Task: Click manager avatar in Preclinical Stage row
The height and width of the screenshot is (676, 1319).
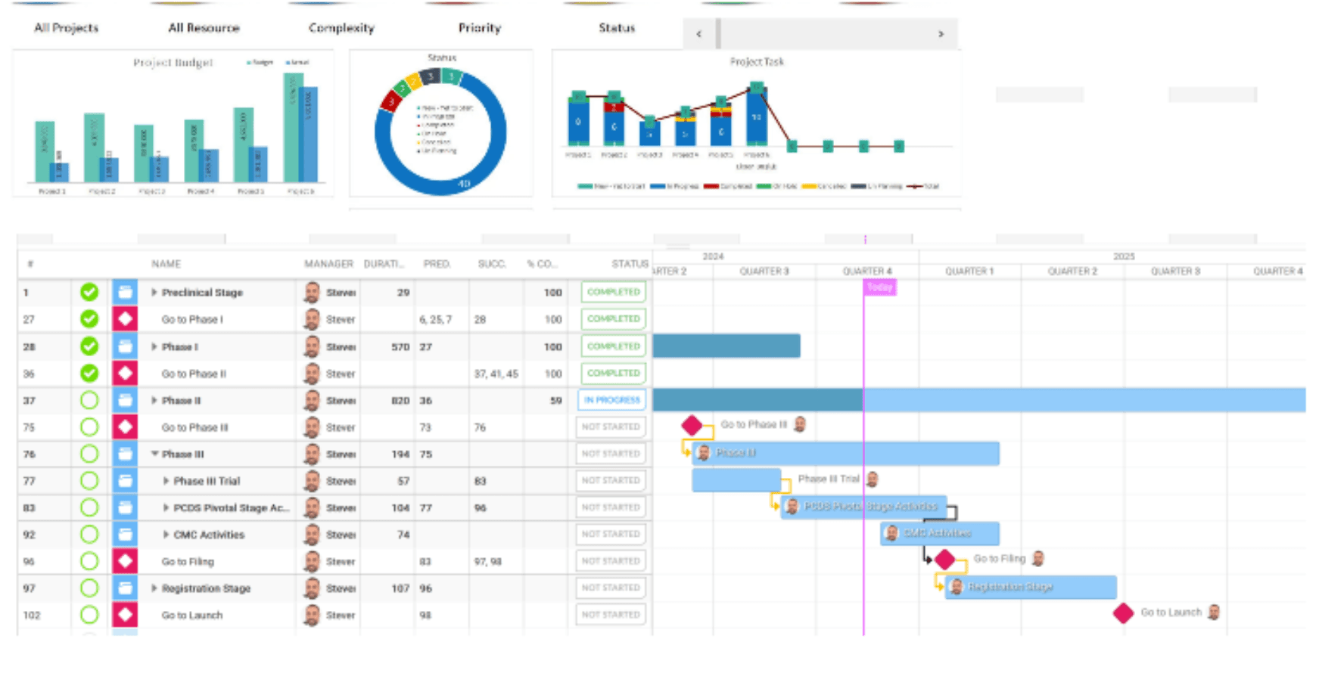Action: click(x=312, y=292)
